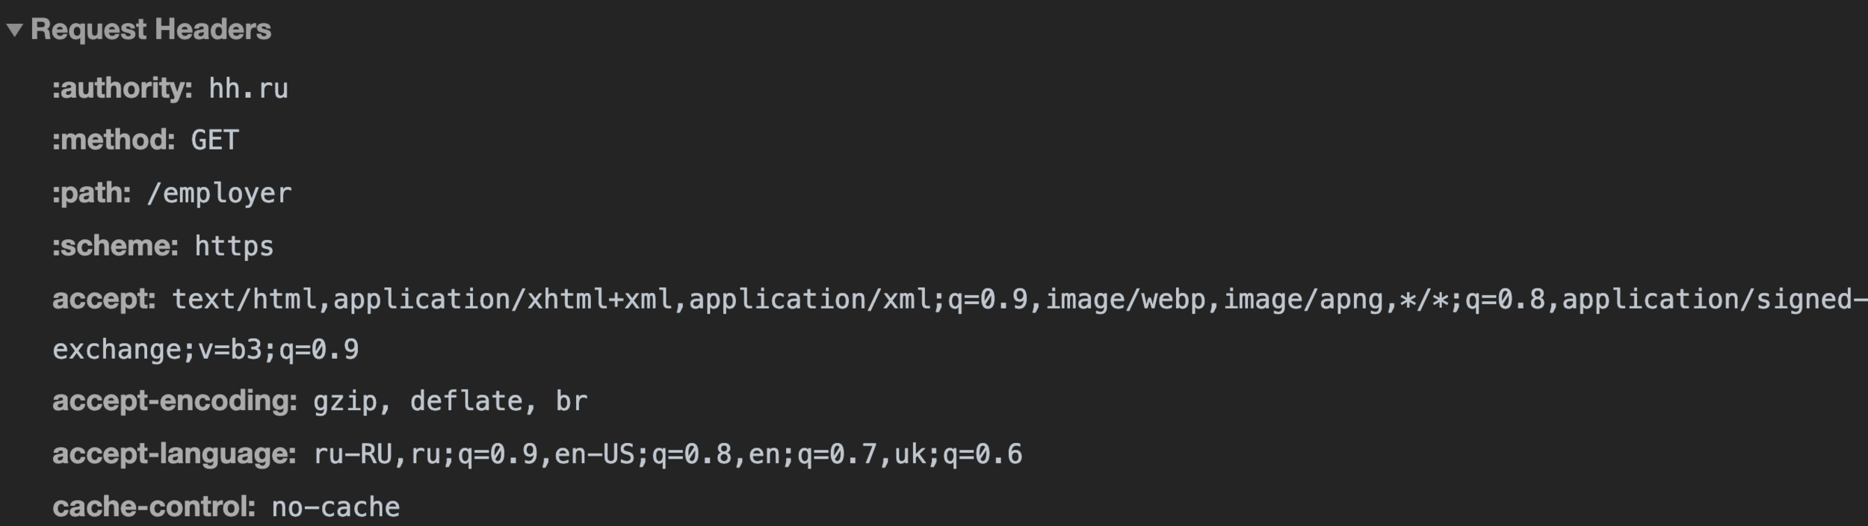
Task: Click the gzip encoding value
Action: pyautogui.click(x=345, y=402)
